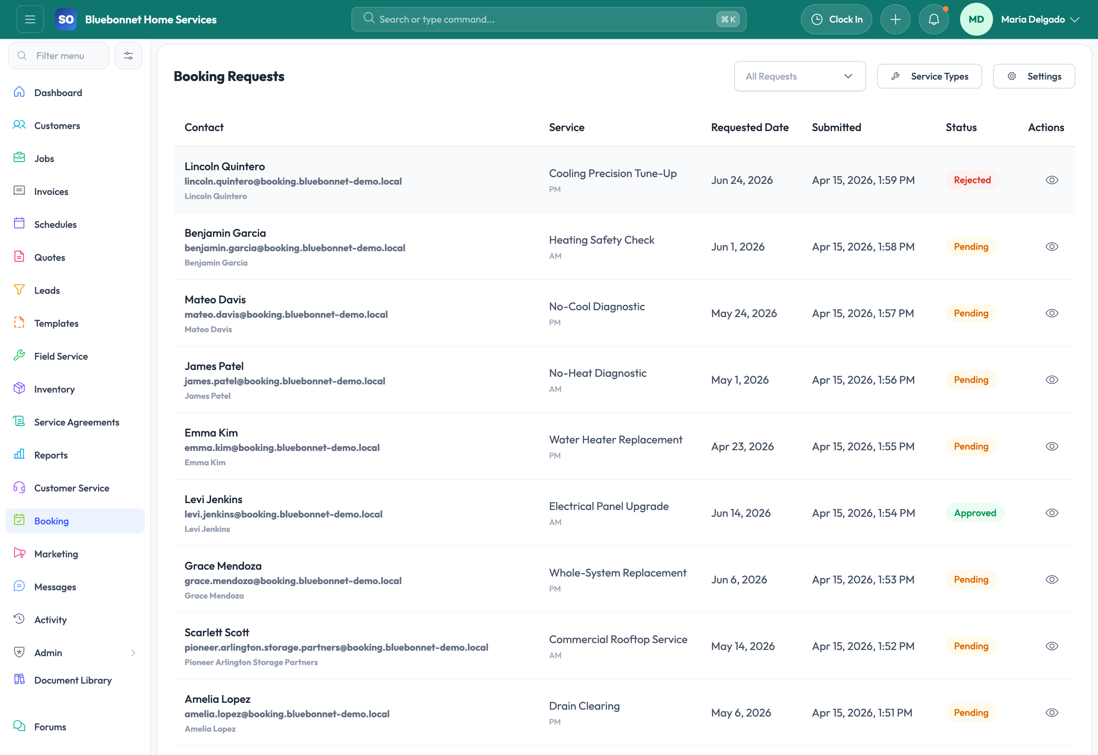Image resolution: width=1098 pixels, height=755 pixels.
Task: Go to Customers in the sidebar
Action: 75,125
